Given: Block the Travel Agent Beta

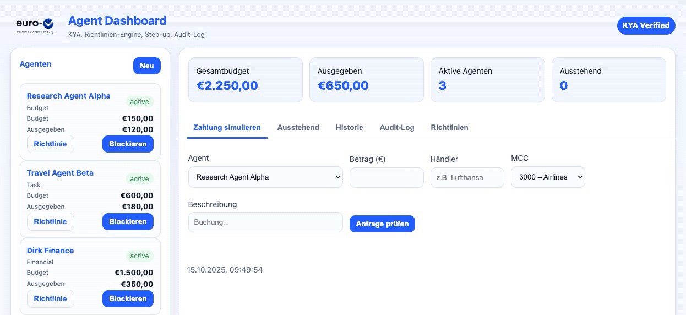Looking at the screenshot, I should point(128,221).
